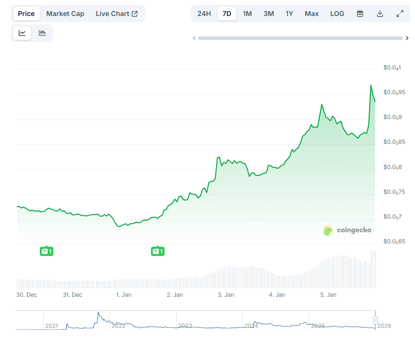415x340 pixels.
Task: Switch to candlestick chart view
Action: (41, 33)
